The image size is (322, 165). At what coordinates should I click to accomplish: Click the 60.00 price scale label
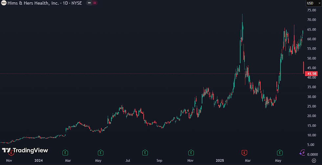click(311, 39)
